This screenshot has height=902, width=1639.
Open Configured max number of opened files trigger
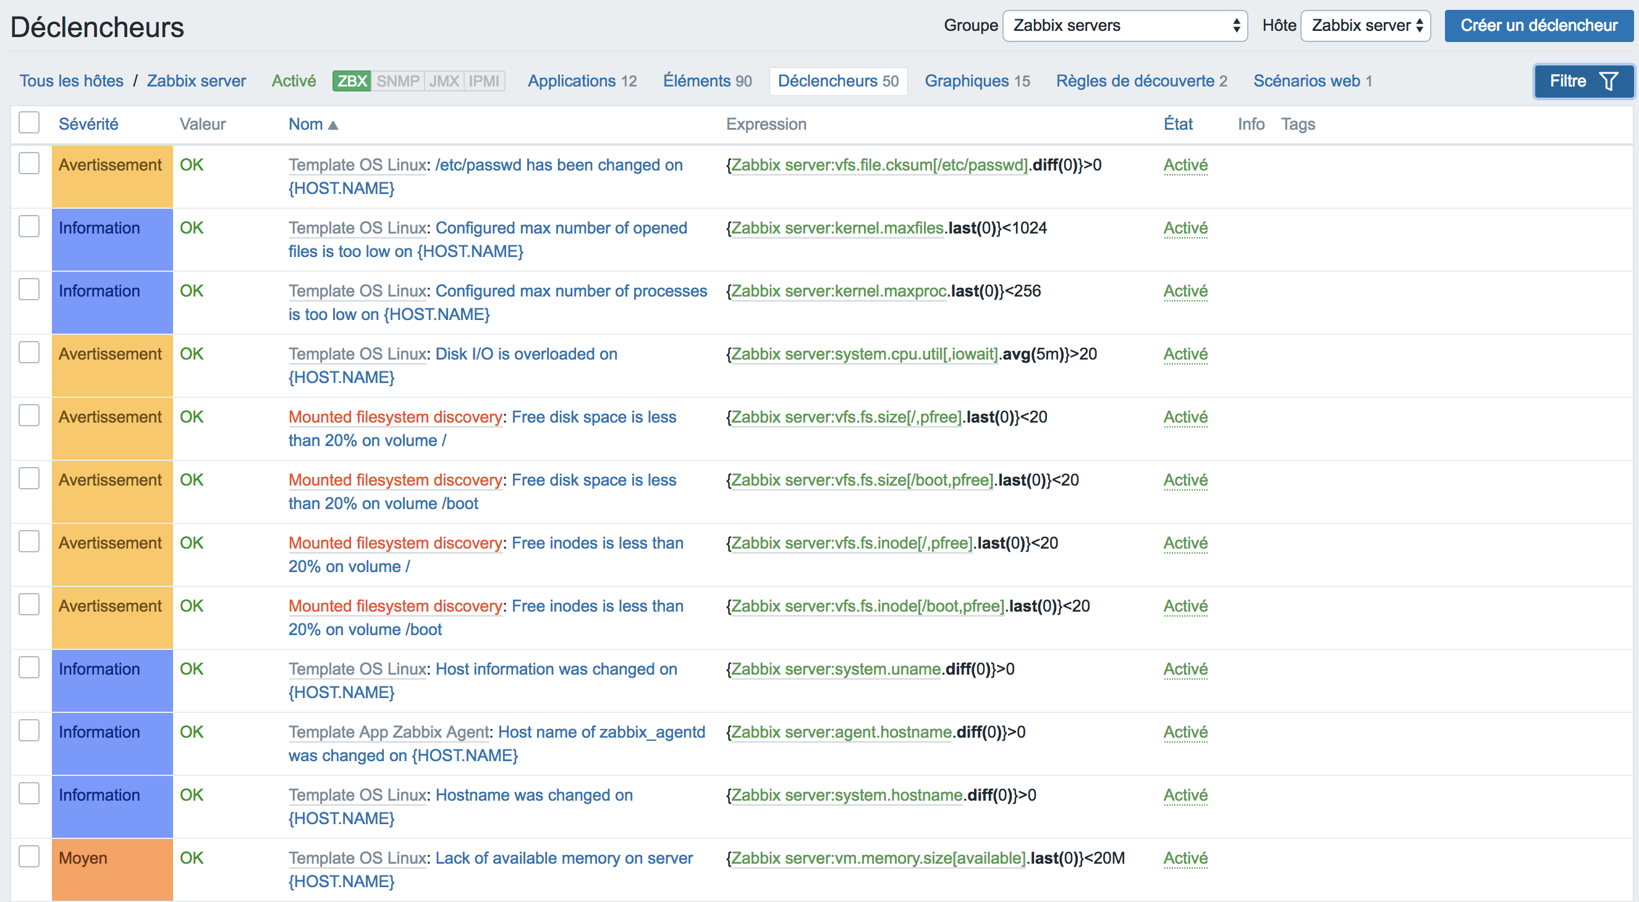pos(489,239)
